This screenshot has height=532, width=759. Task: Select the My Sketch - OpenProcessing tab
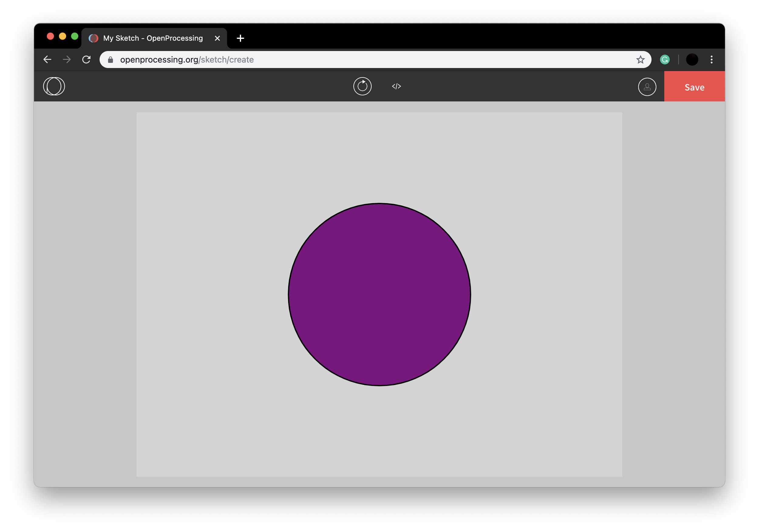coord(153,38)
